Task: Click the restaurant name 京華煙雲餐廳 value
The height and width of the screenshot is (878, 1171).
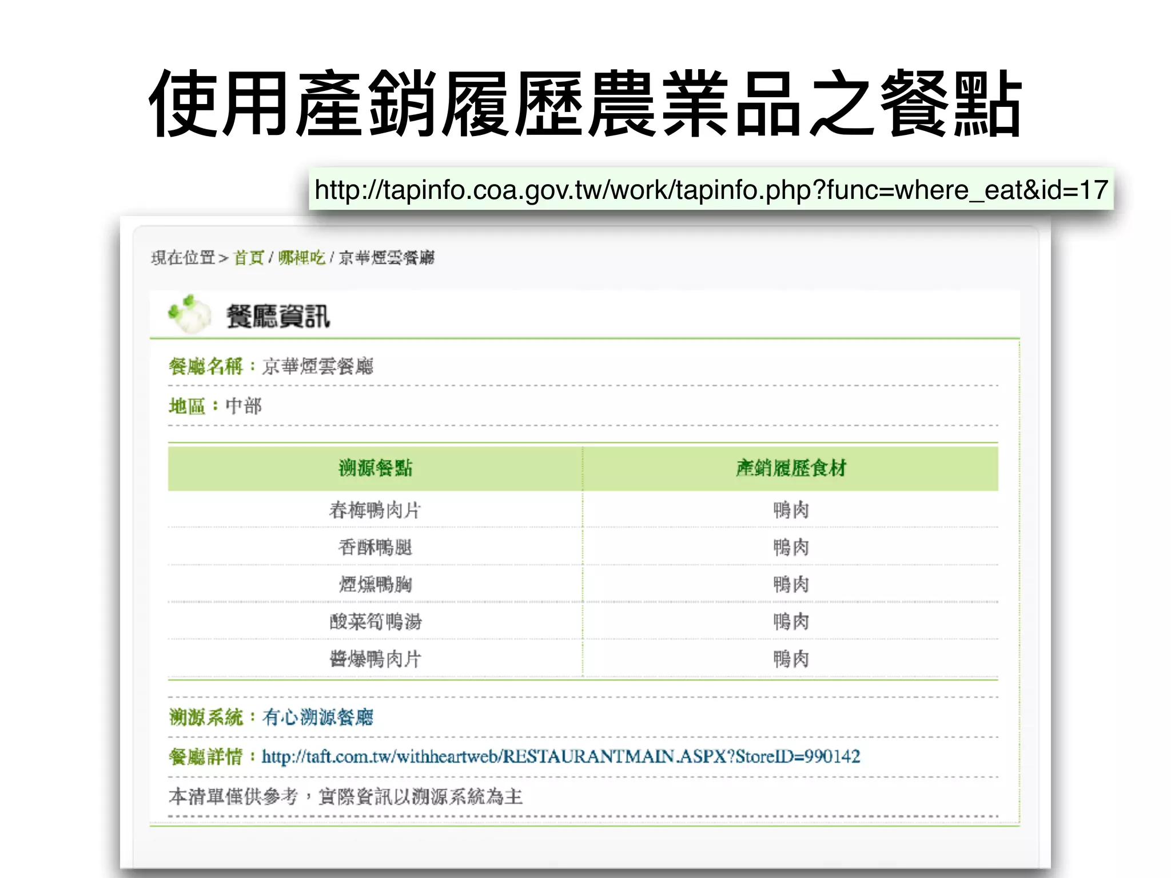Action: [x=317, y=366]
